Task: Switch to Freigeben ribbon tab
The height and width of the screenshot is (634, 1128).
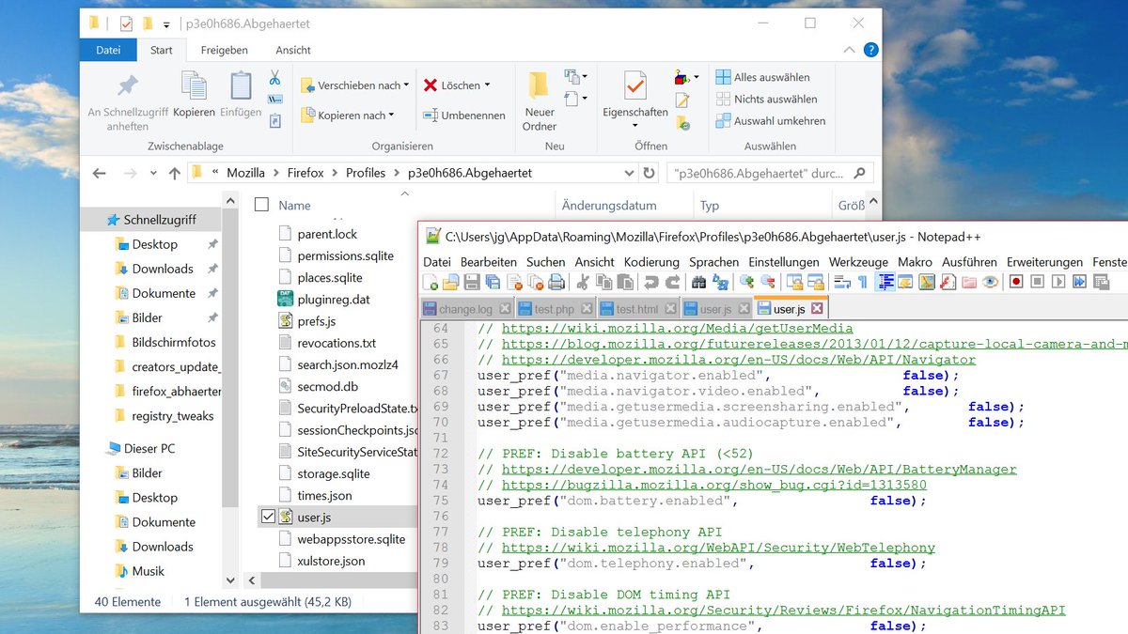Action: tap(225, 51)
